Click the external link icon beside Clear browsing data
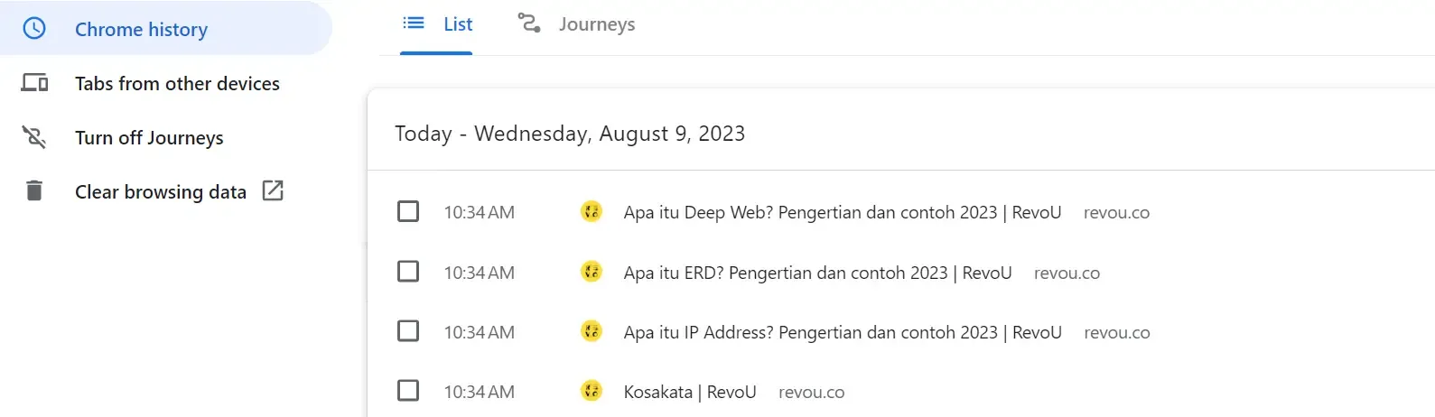The width and height of the screenshot is (1435, 417). (x=273, y=190)
